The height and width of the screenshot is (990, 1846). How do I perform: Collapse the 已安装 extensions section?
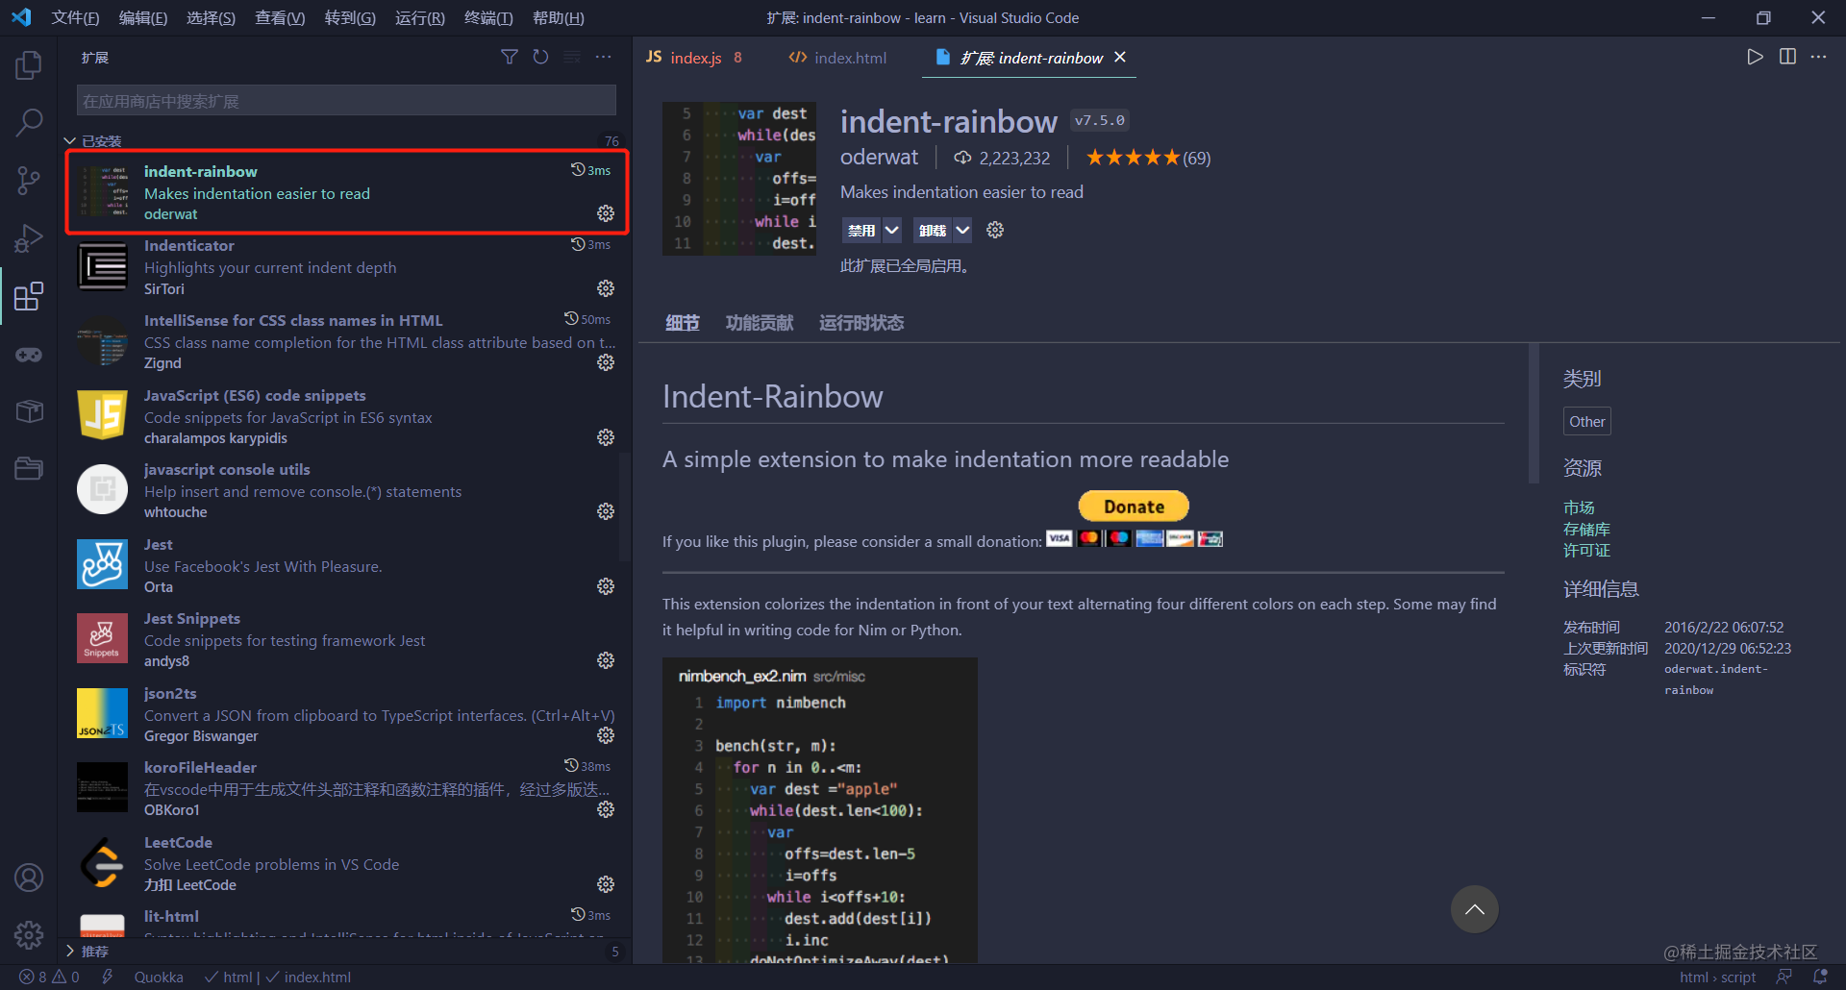pyautogui.click(x=69, y=139)
